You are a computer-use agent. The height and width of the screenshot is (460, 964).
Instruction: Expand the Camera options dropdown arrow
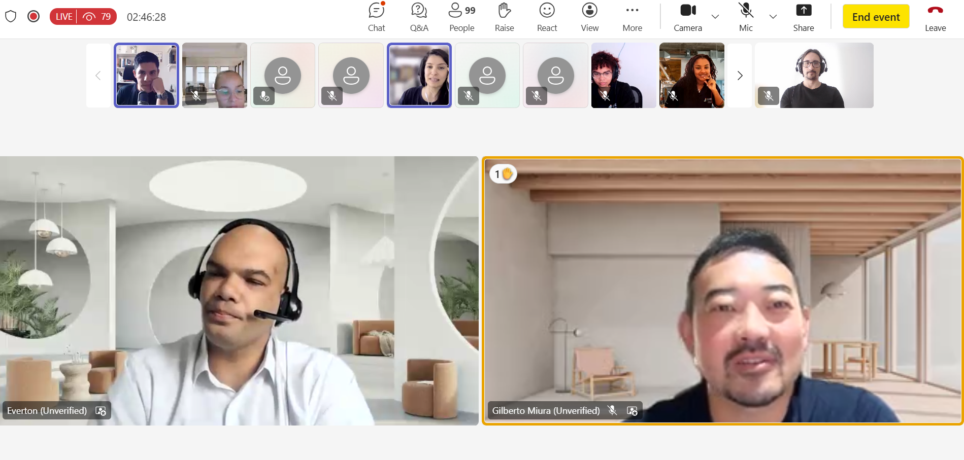[715, 17]
